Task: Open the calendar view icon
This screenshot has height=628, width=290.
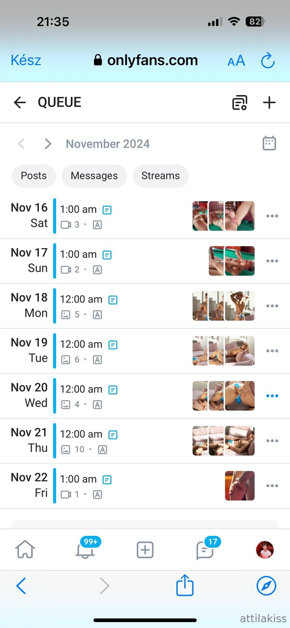Action: tap(269, 143)
